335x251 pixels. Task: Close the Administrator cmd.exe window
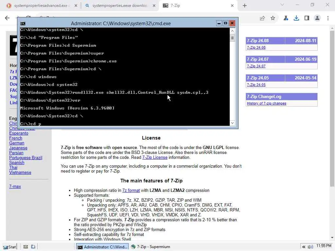(232, 23)
